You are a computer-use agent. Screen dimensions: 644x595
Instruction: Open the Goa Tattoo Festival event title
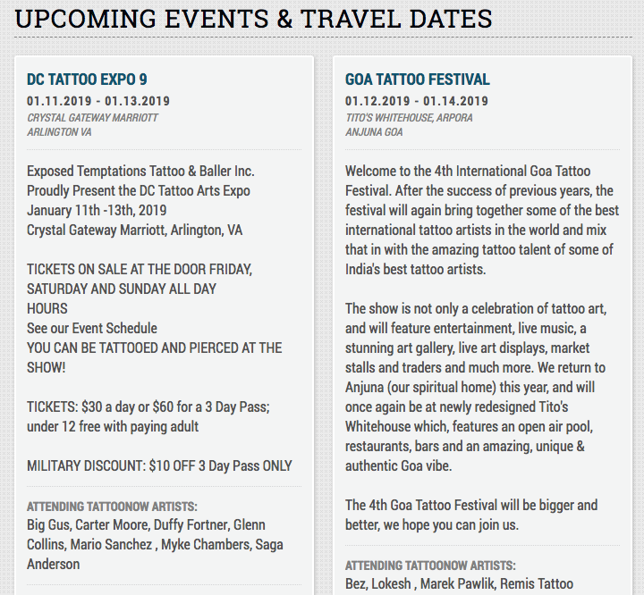click(x=417, y=80)
